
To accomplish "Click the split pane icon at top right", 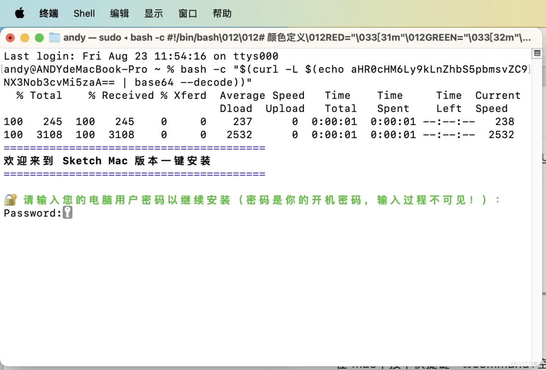I will click(x=537, y=53).
